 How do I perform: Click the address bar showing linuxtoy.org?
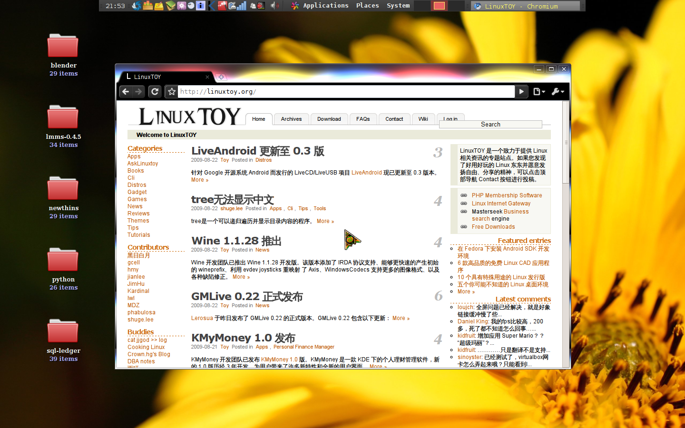click(x=346, y=91)
